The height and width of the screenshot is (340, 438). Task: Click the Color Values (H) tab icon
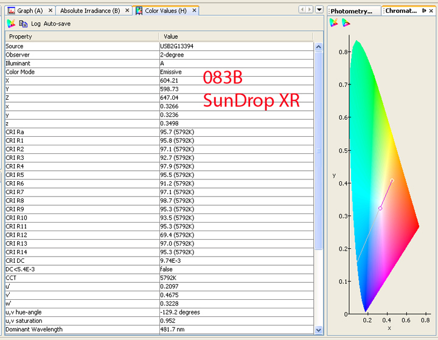pyautogui.click(x=139, y=11)
